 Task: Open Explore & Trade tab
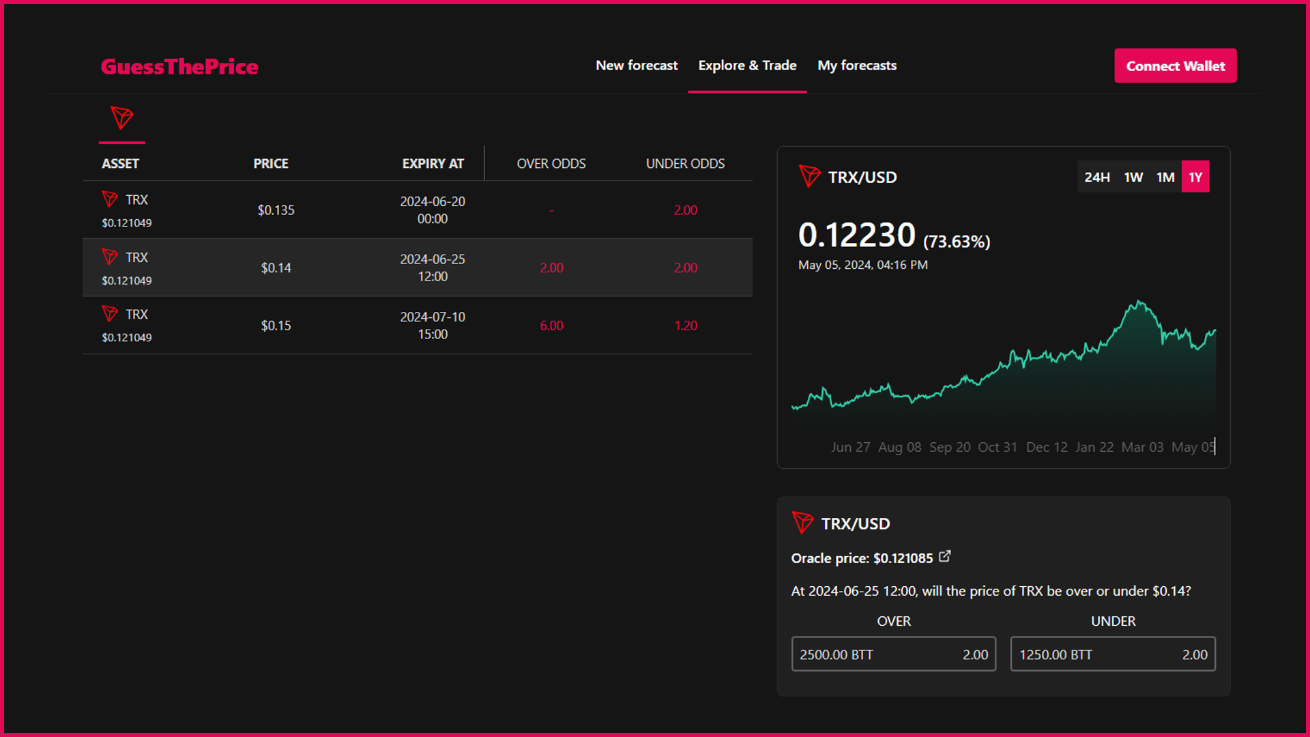pyautogui.click(x=747, y=66)
